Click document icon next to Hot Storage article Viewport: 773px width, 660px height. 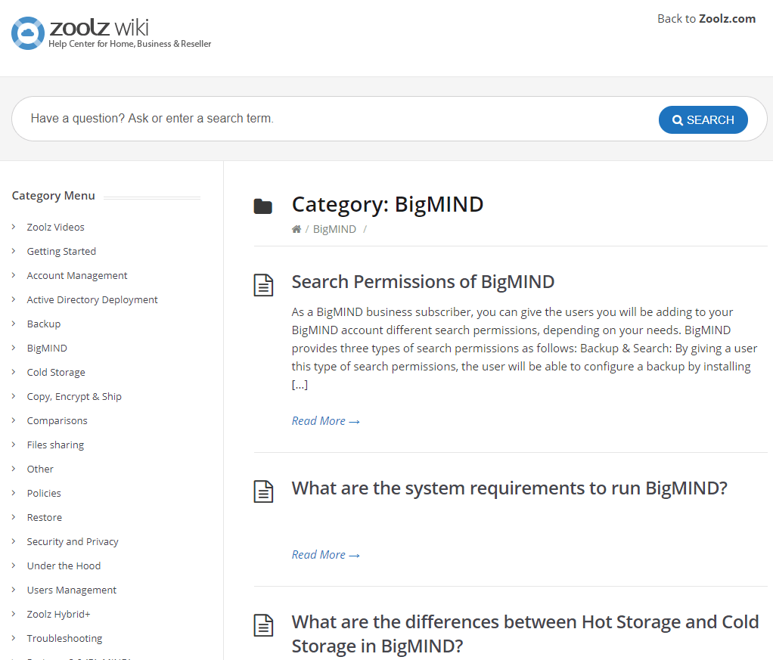coord(263,625)
